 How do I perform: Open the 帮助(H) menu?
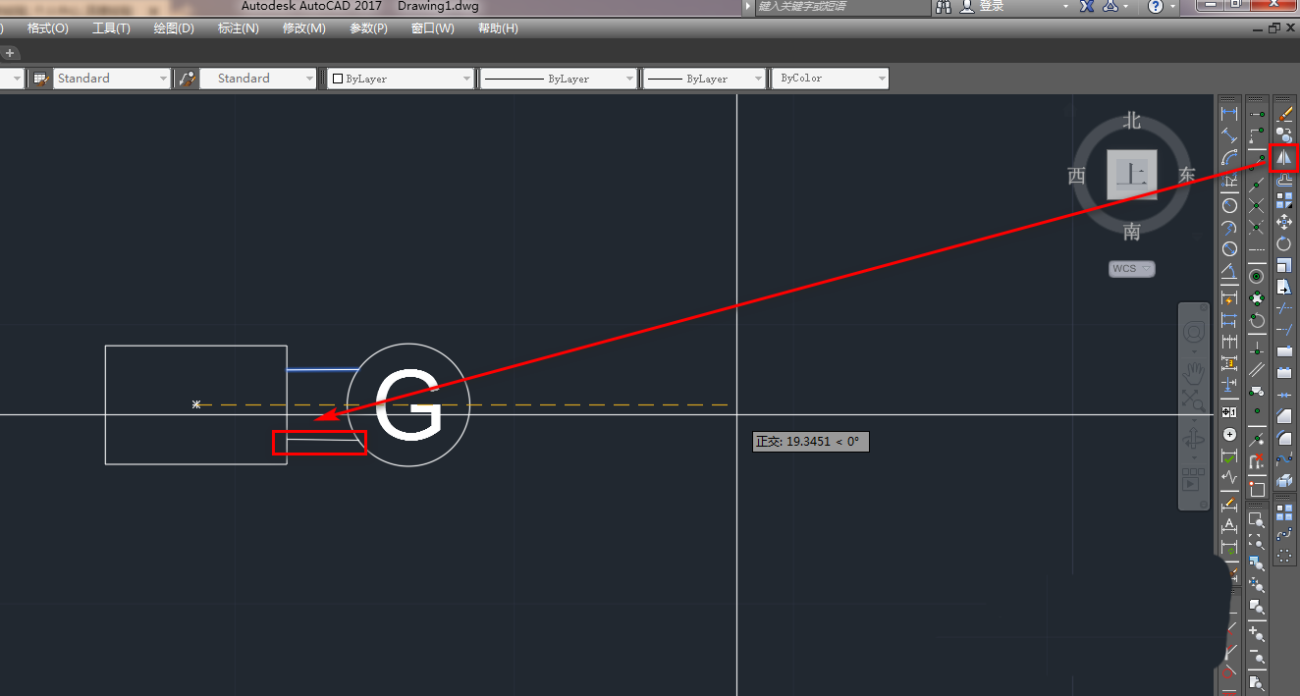pyautogui.click(x=498, y=28)
